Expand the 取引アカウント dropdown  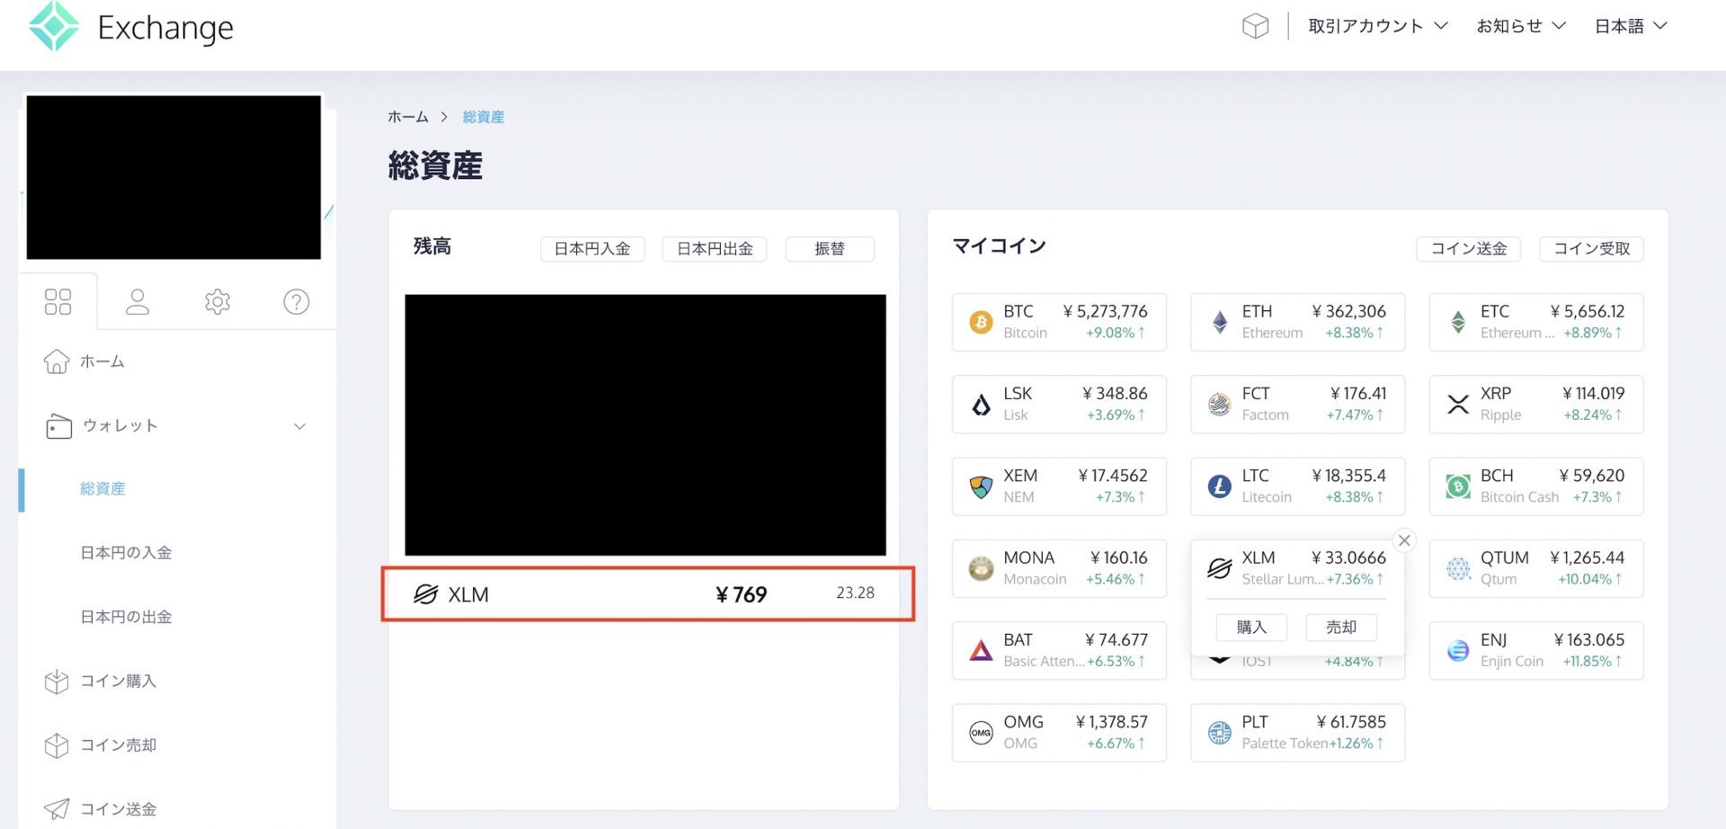pos(1377,26)
